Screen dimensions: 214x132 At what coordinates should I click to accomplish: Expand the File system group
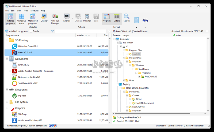(7, 102)
